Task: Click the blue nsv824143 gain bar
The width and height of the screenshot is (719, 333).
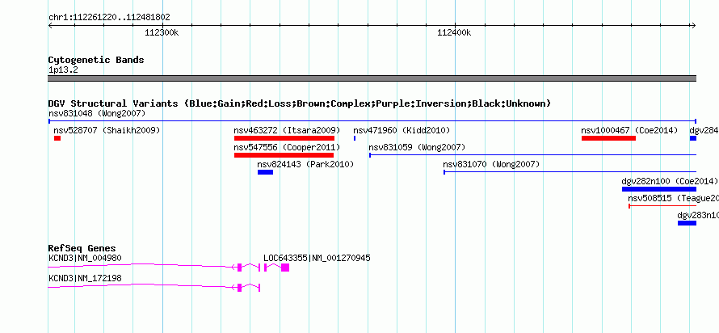Action: click(x=266, y=172)
